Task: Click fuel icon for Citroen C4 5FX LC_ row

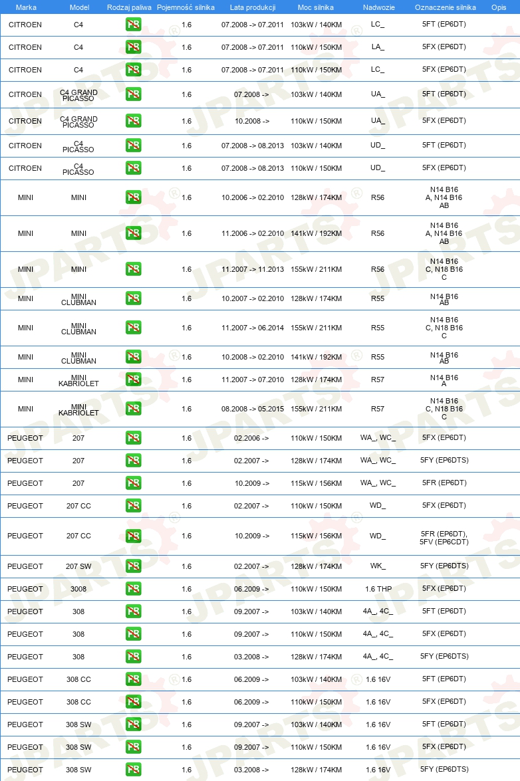Action: click(134, 70)
